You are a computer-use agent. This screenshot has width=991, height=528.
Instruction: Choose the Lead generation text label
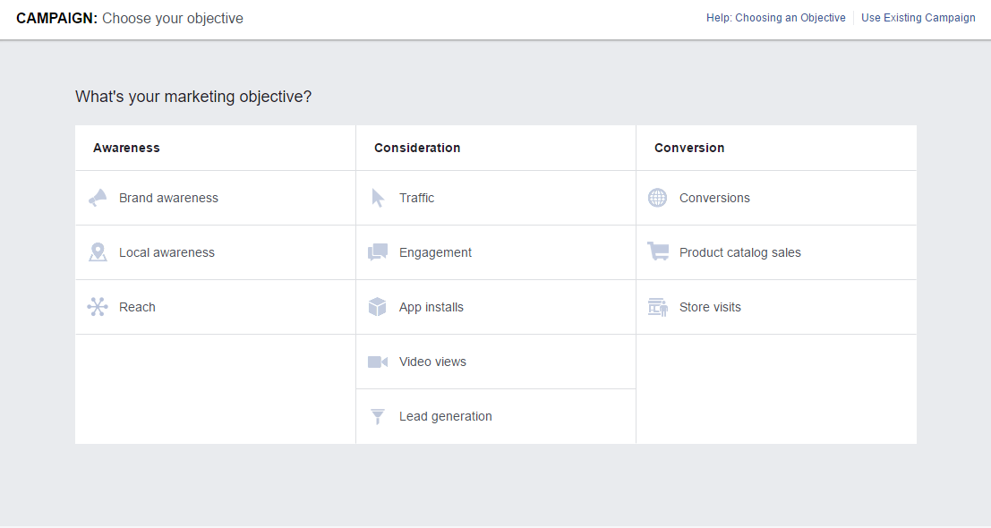point(445,416)
